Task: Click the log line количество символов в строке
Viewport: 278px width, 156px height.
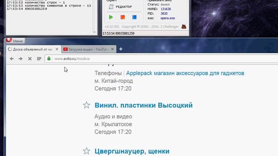Action: click(x=49, y=6)
